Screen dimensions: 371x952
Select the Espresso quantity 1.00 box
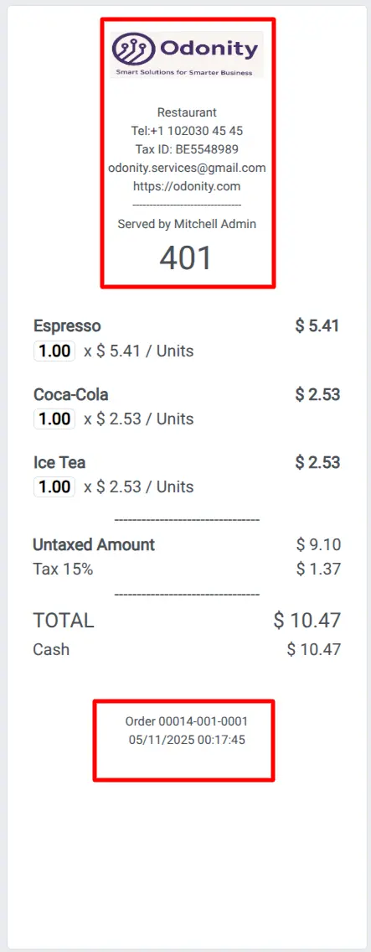[54, 351]
